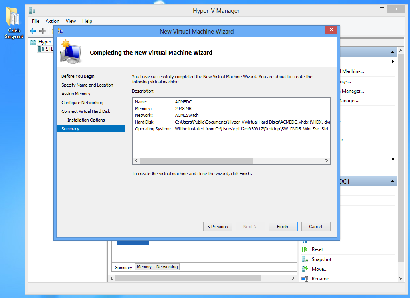Click the Move... action

[x=319, y=269]
